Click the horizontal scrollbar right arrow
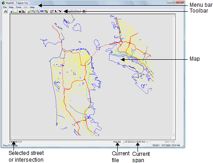213x163 pixels. (171, 138)
